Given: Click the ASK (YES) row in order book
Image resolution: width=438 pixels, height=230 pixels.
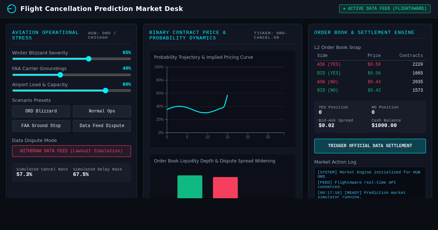Looking at the screenshot, I should pyautogui.click(x=370, y=65).
